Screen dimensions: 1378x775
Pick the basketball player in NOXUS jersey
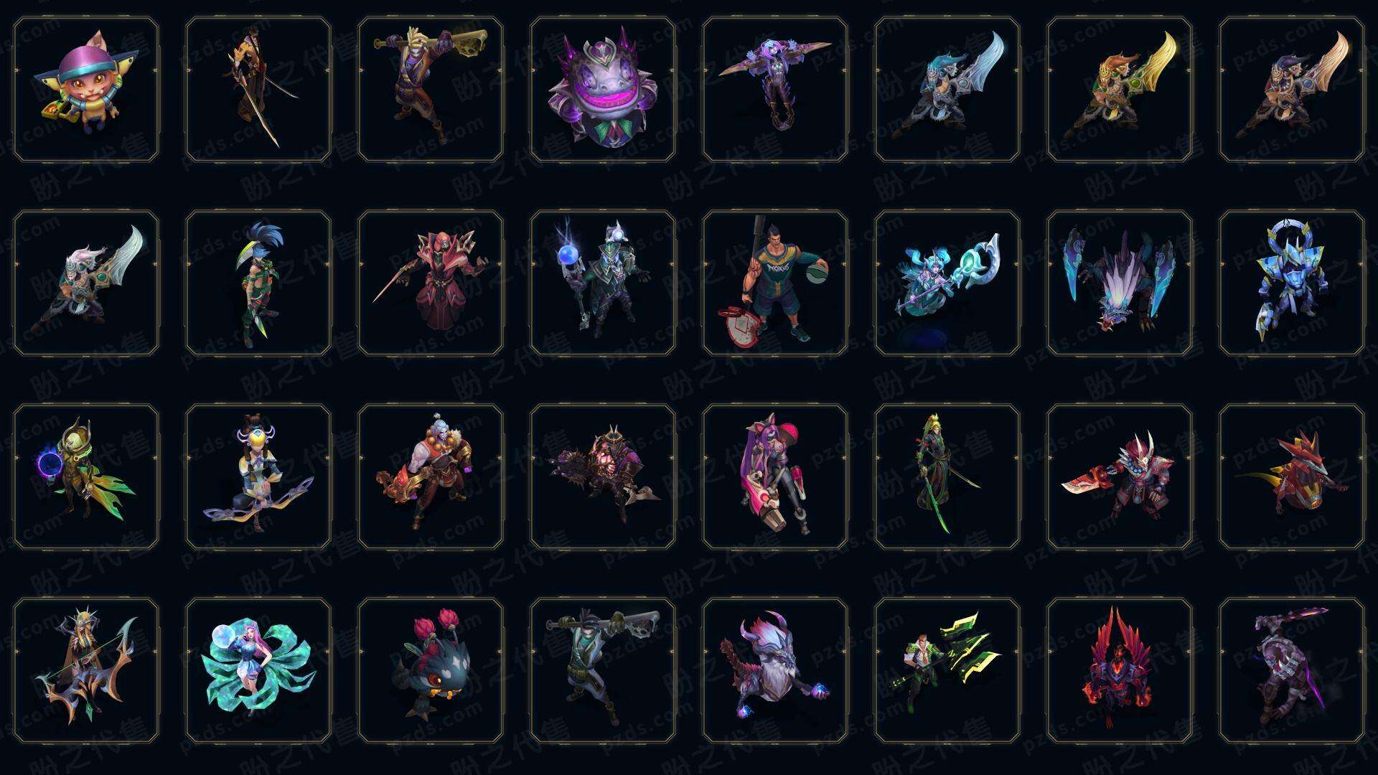(775, 283)
